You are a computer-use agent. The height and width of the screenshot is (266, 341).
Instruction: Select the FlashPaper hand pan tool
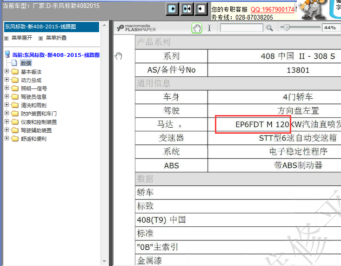click(197, 28)
